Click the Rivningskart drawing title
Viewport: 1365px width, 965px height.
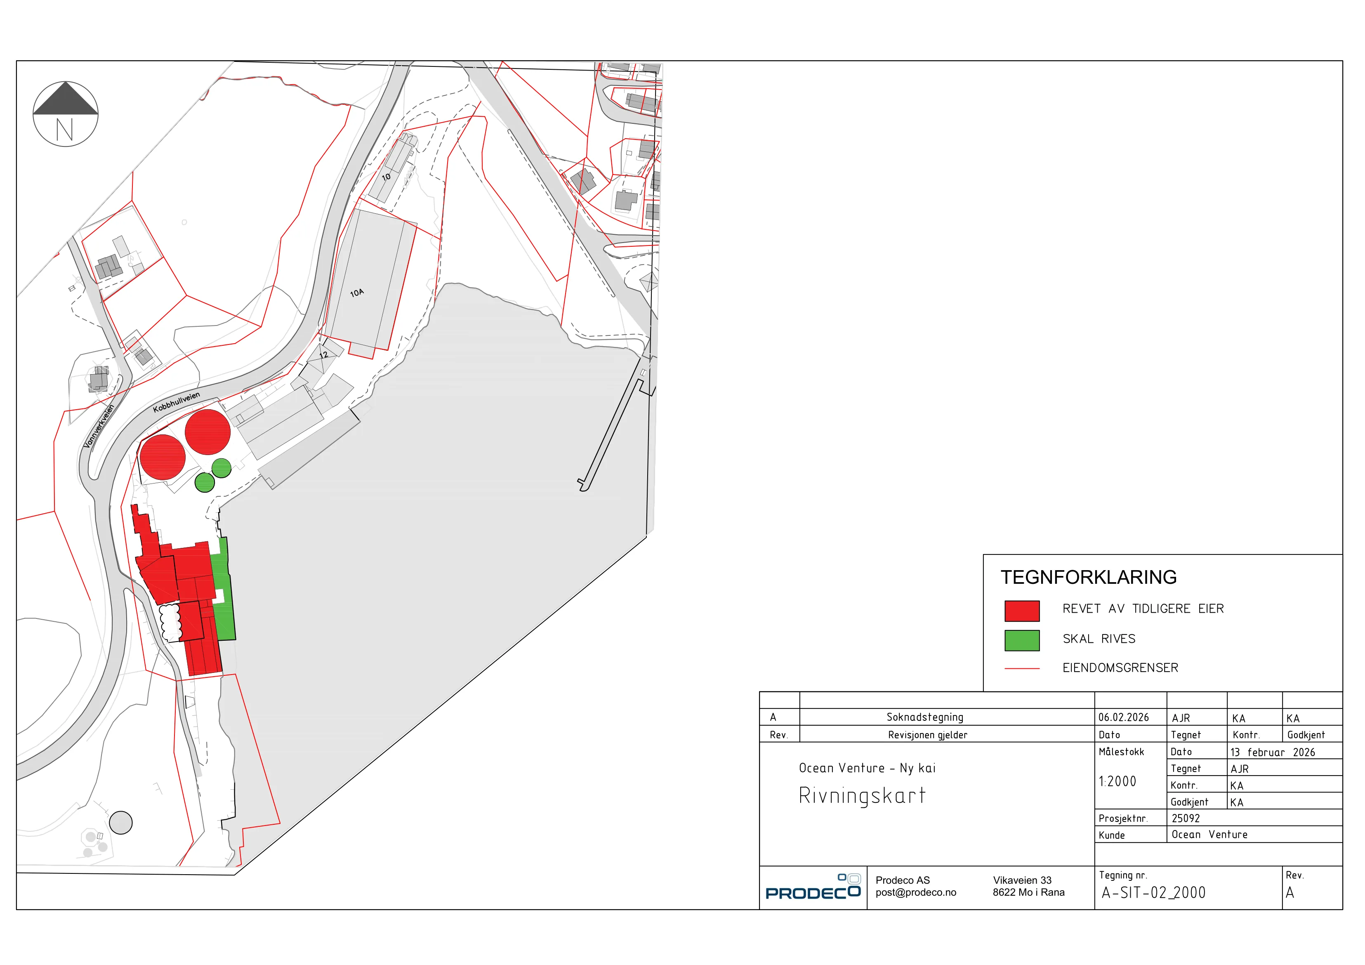point(862,795)
